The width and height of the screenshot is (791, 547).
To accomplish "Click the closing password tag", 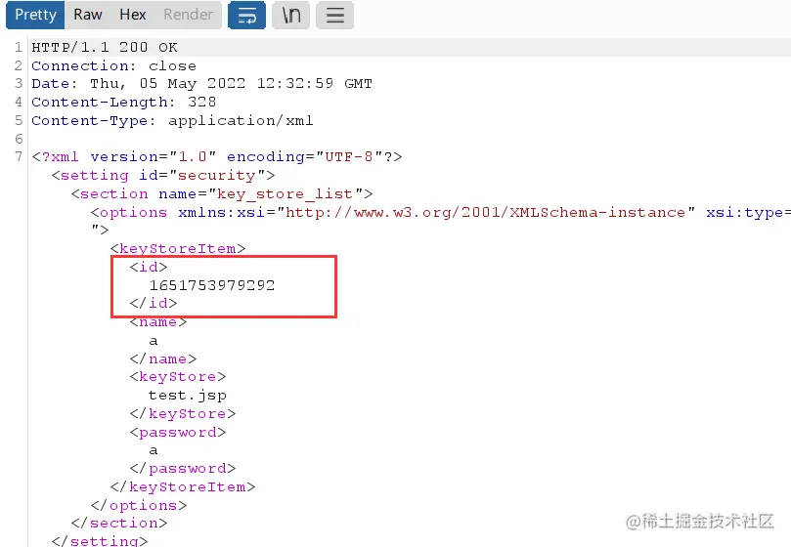I will pyautogui.click(x=183, y=469).
